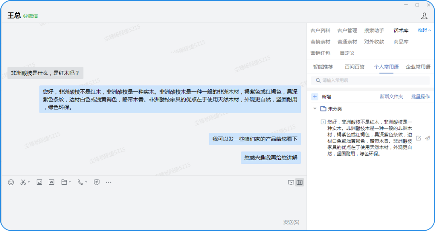
Task: Click the 发送(S) send button
Action: 291,222
